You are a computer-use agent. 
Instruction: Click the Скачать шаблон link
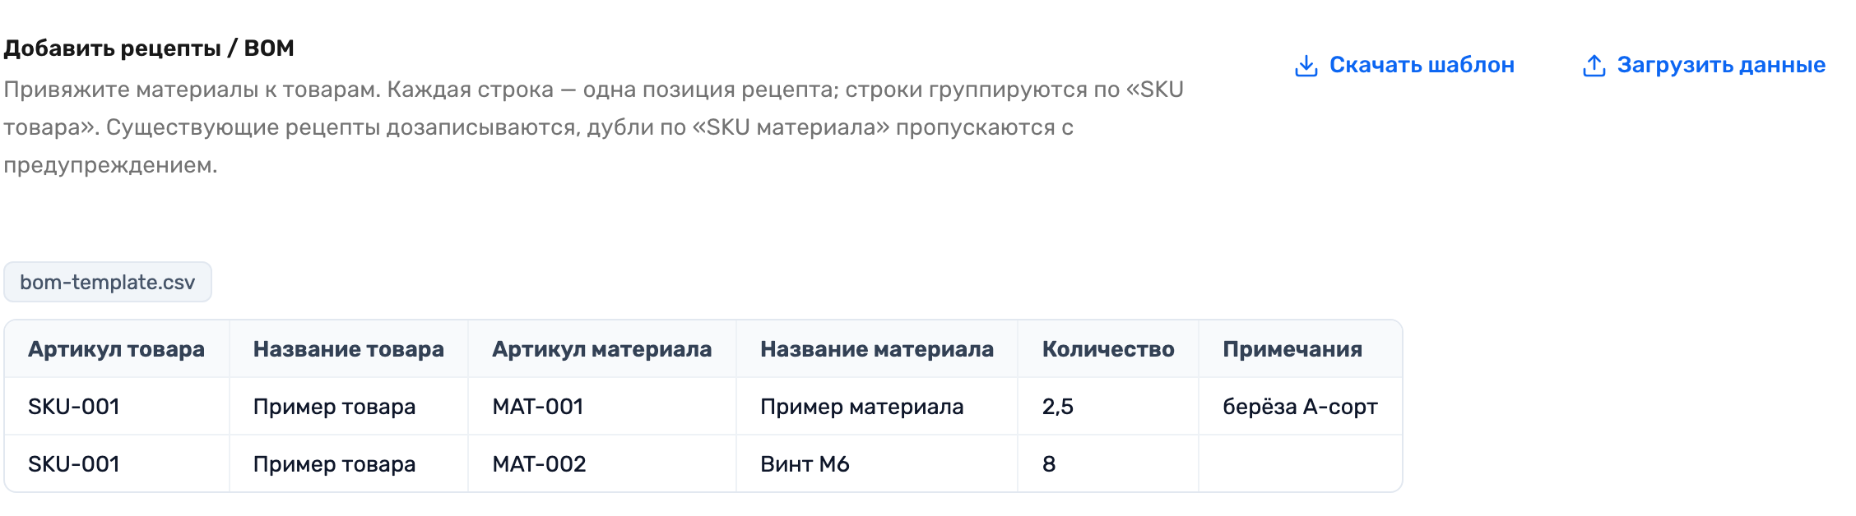pyautogui.click(x=1404, y=65)
